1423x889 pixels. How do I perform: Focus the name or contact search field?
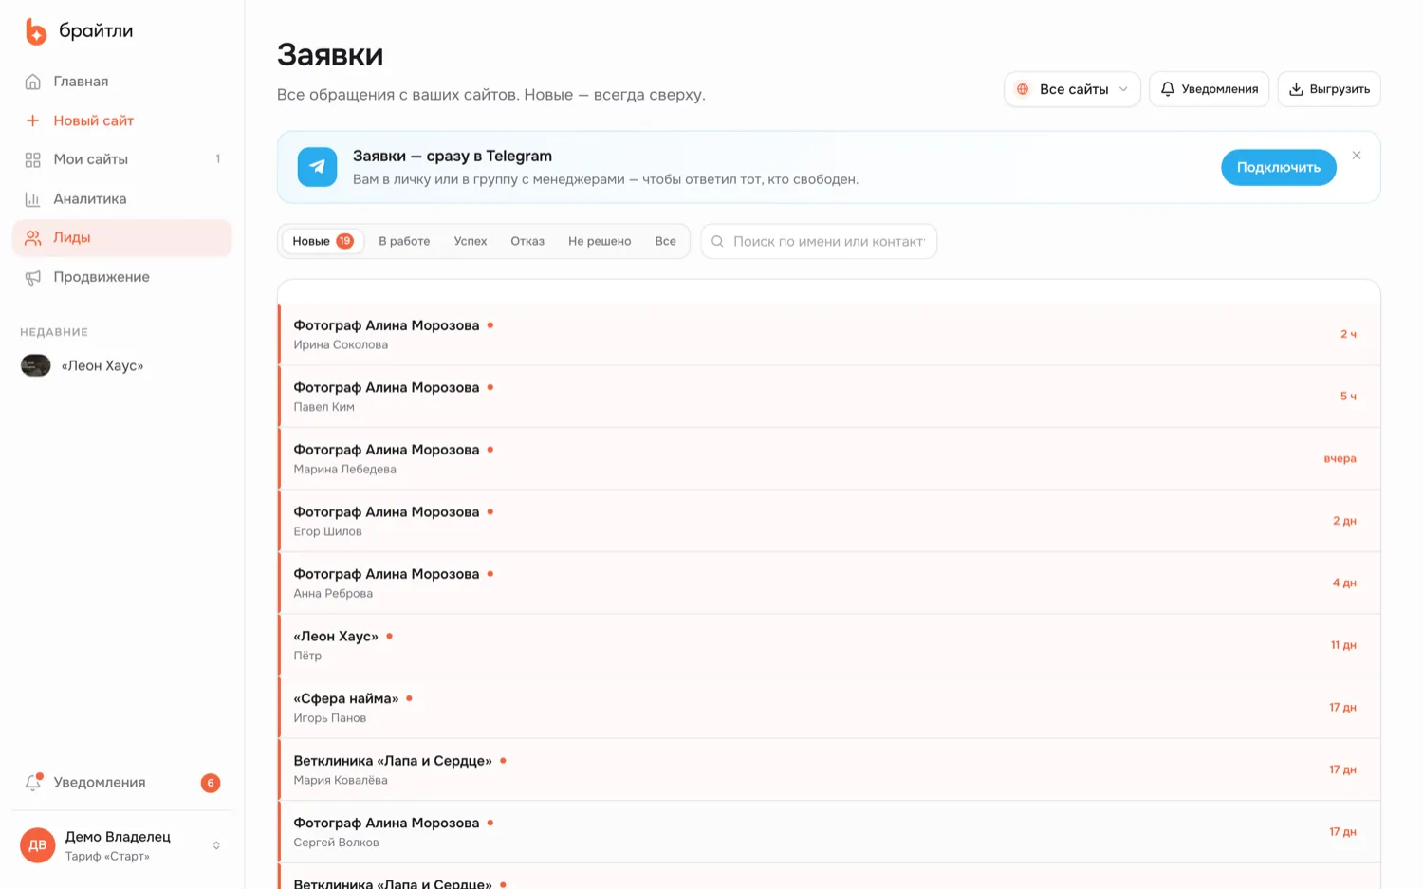point(819,241)
